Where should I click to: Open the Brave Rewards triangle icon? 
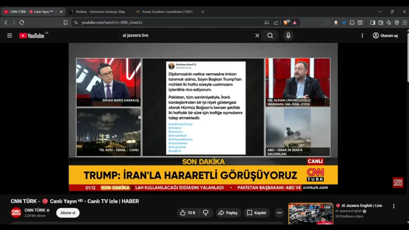[x=295, y=23]
